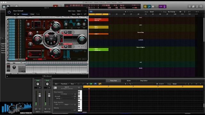The height and width of the screenshot is (115, 205).
Task: Toggle the blue Replace/Tuner control bar button
Action: click(x=149, y=6)
